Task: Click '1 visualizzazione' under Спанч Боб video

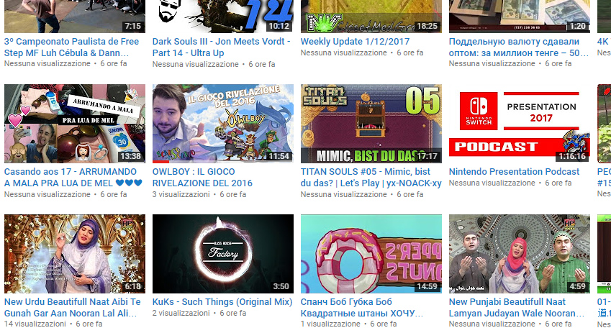Action: pos(330,324)
